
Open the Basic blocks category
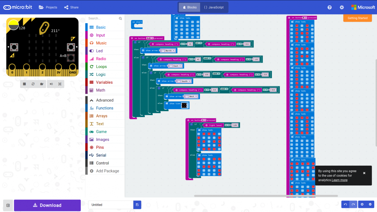[105, 27]
